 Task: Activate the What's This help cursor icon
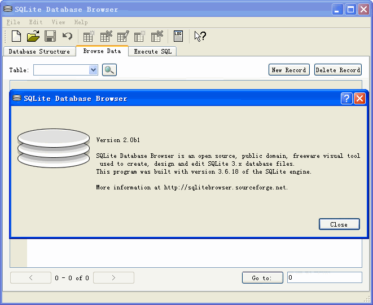click(200, 37)
